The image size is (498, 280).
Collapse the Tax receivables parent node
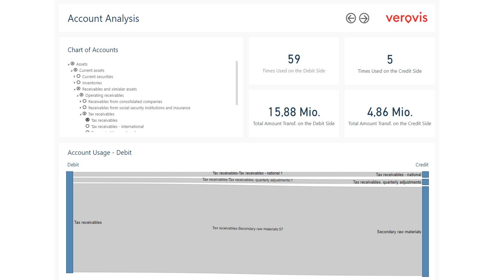click(x=81, y=114)
